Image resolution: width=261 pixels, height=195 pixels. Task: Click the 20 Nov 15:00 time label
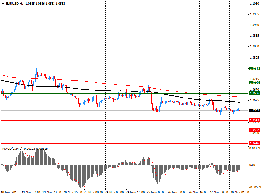tap(73, 192)
